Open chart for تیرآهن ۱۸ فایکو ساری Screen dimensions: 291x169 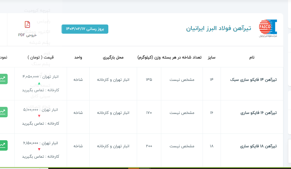click(x=3, y=145)
